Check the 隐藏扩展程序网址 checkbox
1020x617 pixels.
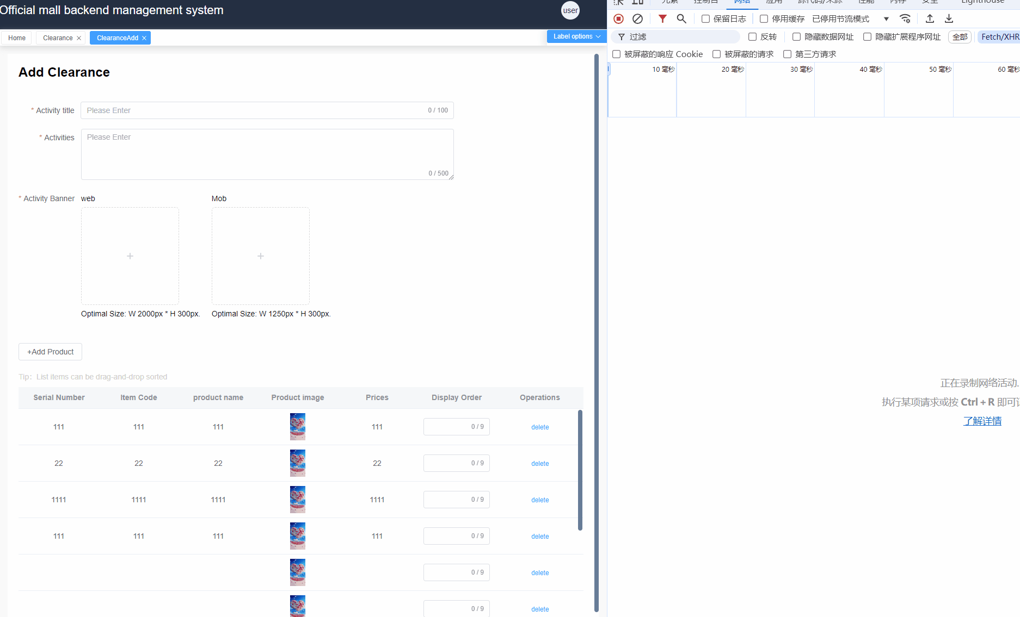pos(867,37)
